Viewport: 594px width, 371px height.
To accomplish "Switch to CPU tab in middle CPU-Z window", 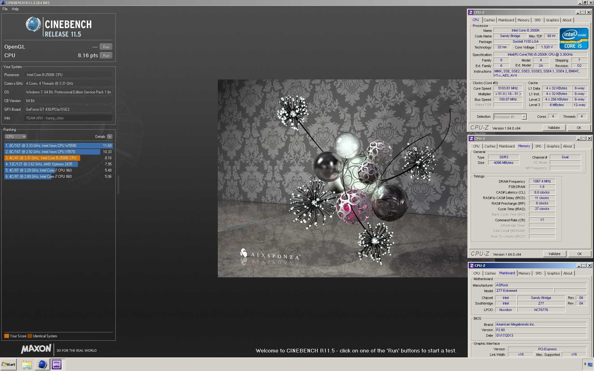I will (x=476, y=146).
